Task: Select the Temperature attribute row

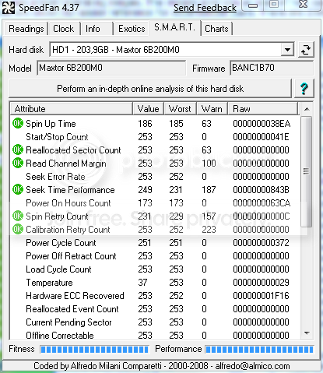Action: pos(155,282)
